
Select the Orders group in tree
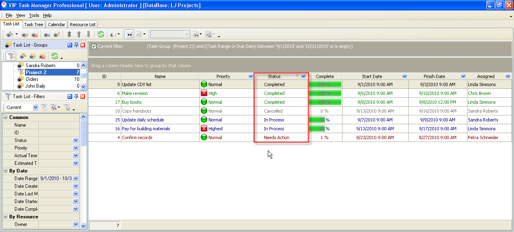pos(32,79)
